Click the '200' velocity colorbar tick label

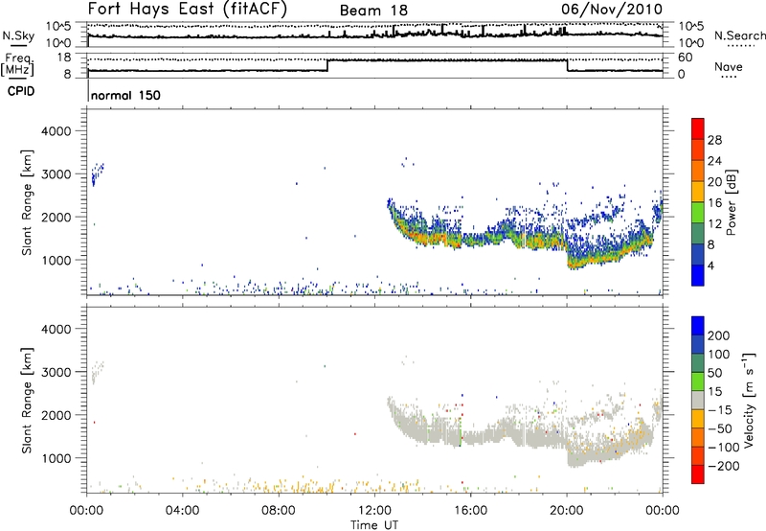(x=719, y=335)
